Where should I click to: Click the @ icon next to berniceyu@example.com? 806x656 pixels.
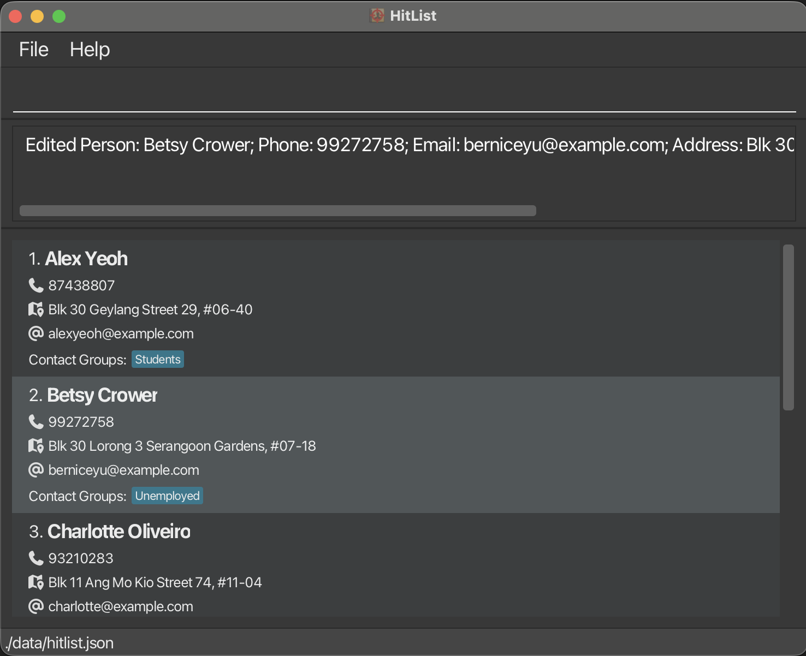(36, 470)
